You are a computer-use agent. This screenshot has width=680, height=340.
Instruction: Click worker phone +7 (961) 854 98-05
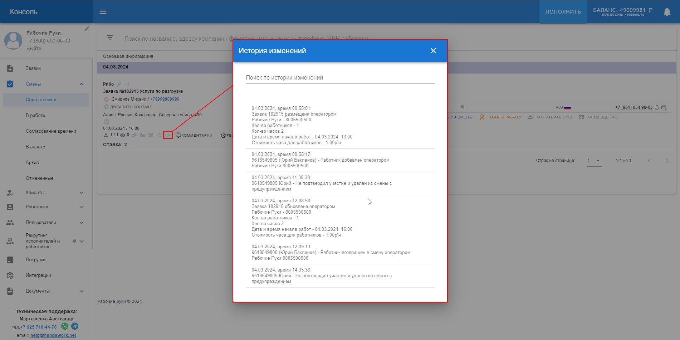[634, 107]
